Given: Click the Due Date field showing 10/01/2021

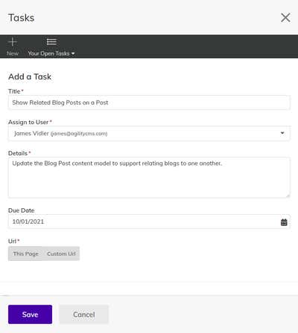Looking at the screenshot, I should coord(149,222).
